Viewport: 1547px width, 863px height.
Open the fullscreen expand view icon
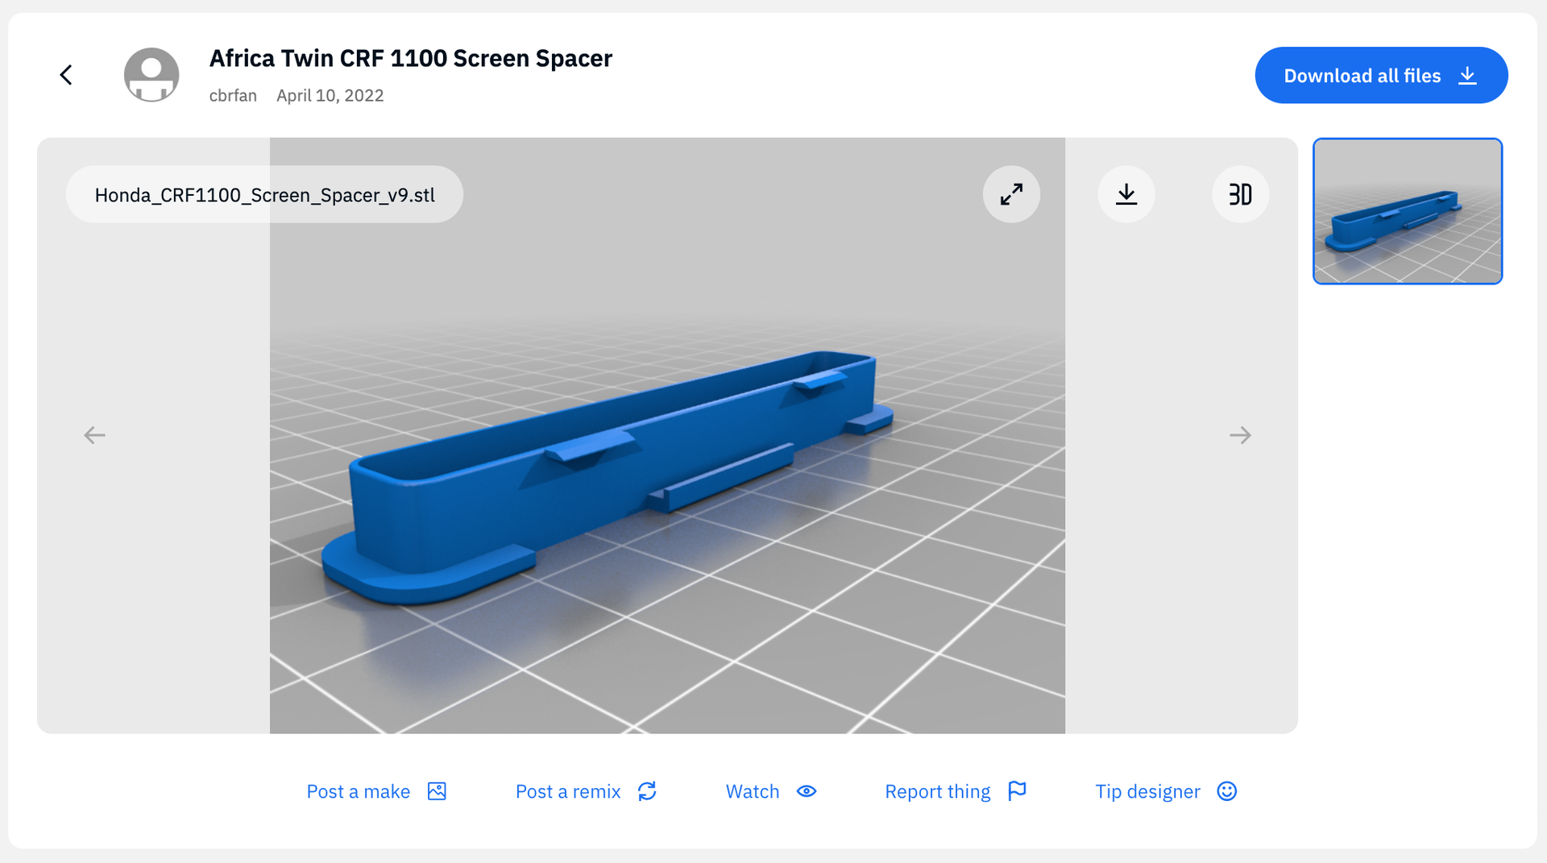[1011, 194]
